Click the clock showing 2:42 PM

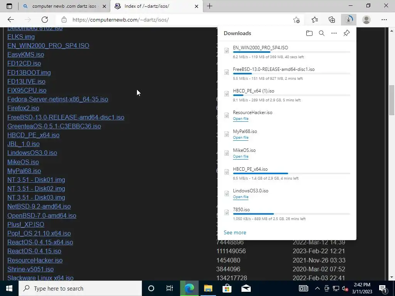pos(362,285)
